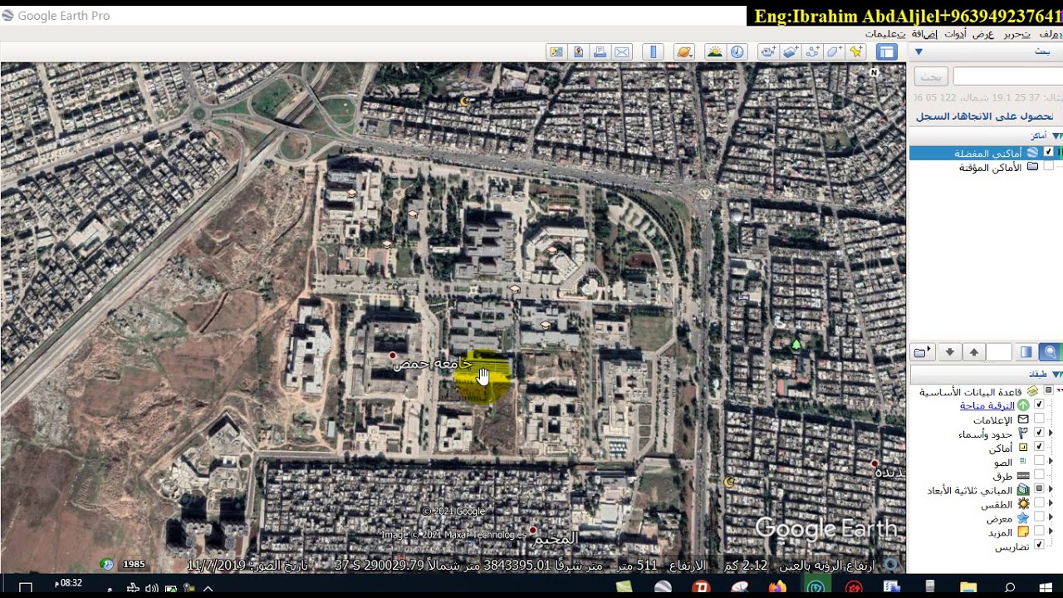Click the add folder icon in Places
This screenshot has height=598, width=1063.
(x=923, y=352)
